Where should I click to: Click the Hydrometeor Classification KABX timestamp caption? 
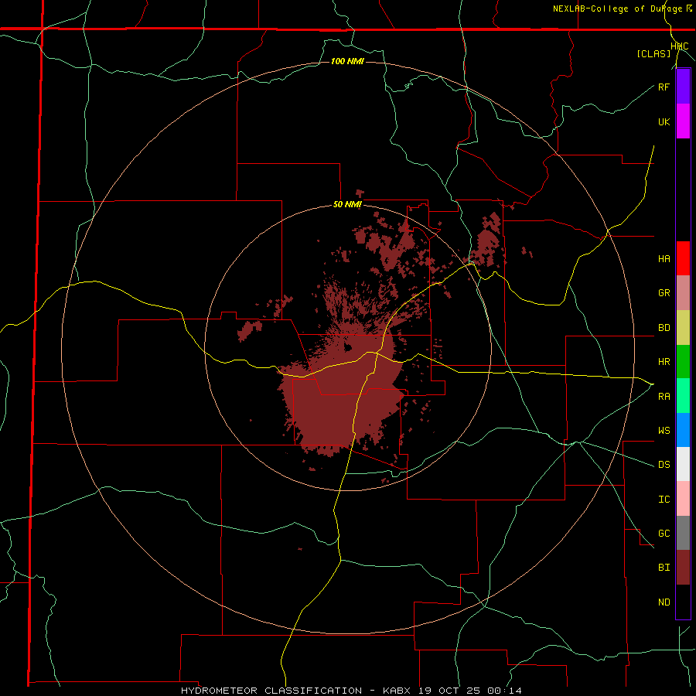351,691
